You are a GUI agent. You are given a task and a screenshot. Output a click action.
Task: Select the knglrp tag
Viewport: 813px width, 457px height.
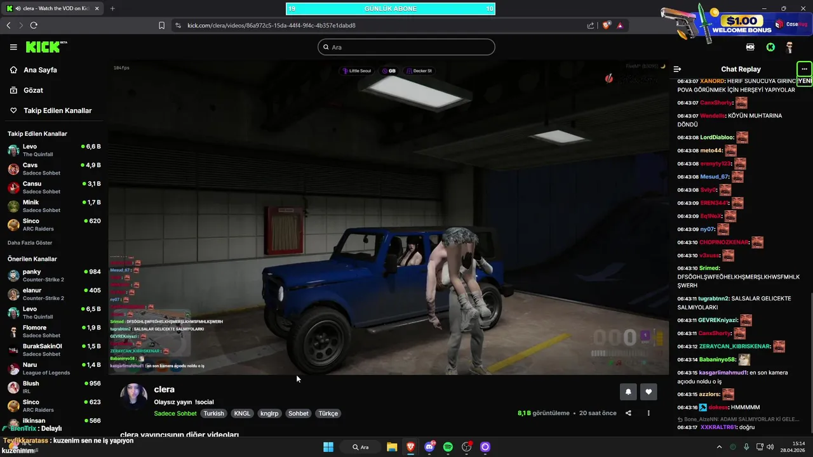(269, 413)
